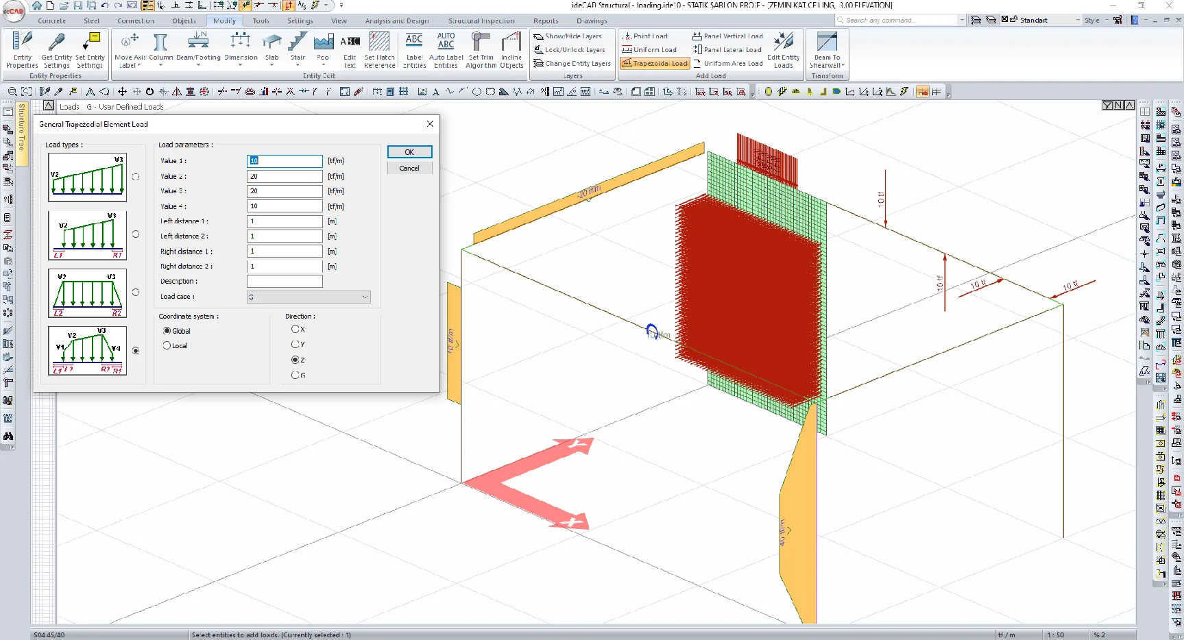Confirm the dialog with OK
The image size is (1184, 640).
[409, 152]
